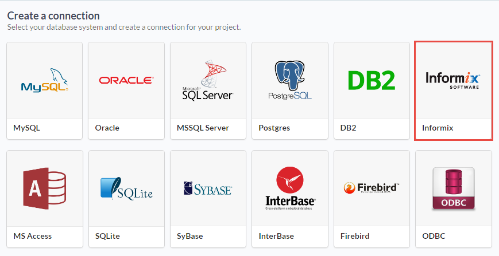Click the Oracle caption label
Image resolution: width=499 pixels, height=256 pixels.
(107, 128)
